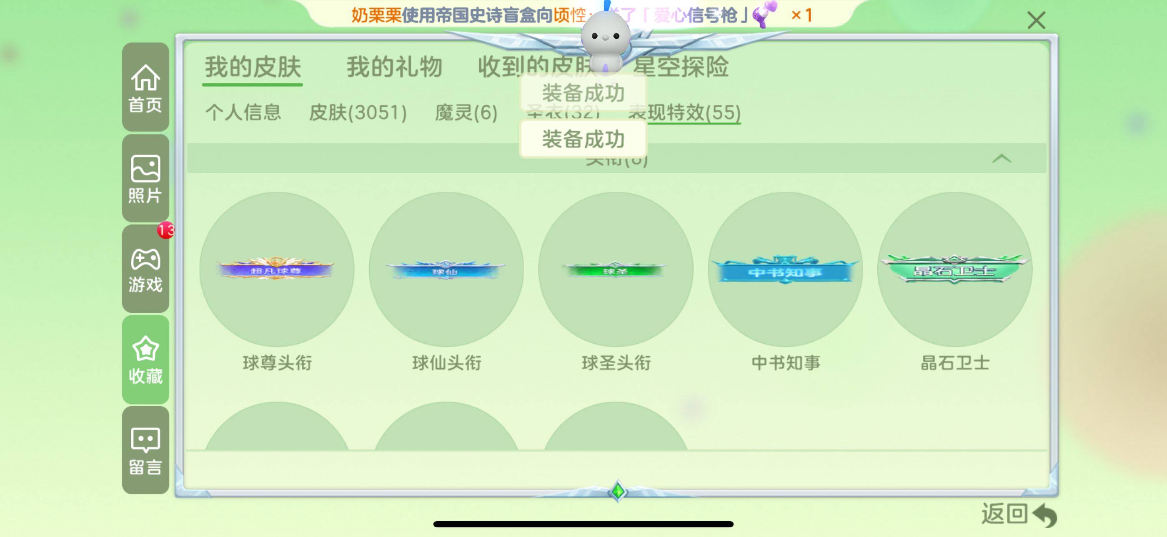Open the 照片 photos sidebar icon
The image size is (1167, 537).
[x=145, y=178]
